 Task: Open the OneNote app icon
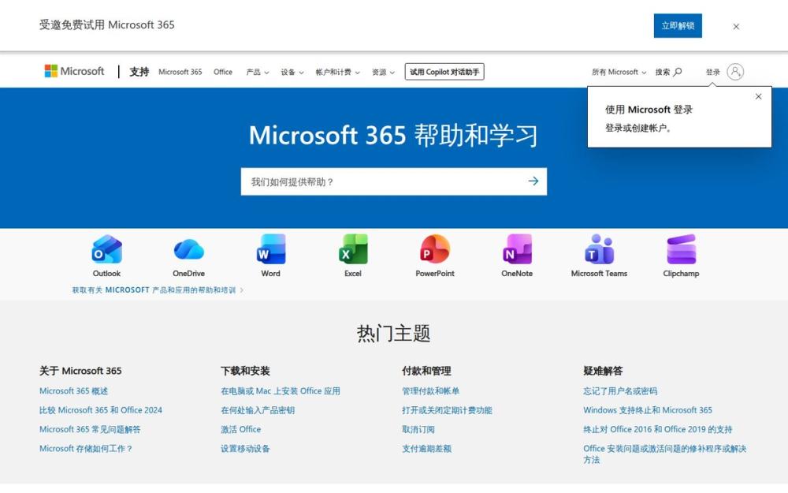click(x=516, y=248)
